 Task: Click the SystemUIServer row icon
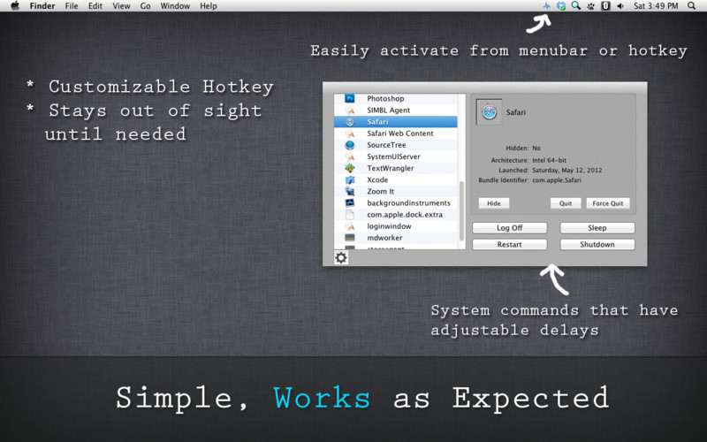coord(349,156)
